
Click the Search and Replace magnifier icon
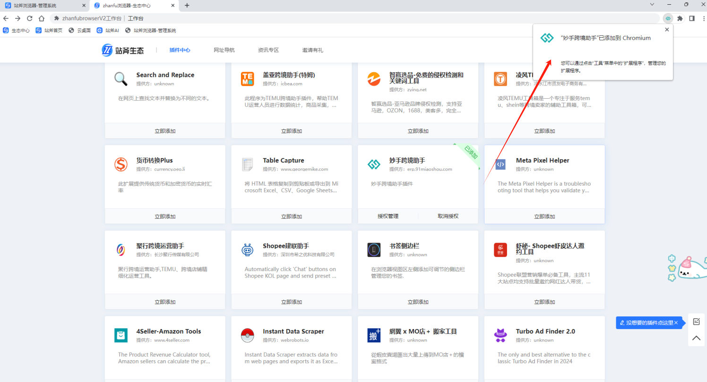(x=121, y=79)
